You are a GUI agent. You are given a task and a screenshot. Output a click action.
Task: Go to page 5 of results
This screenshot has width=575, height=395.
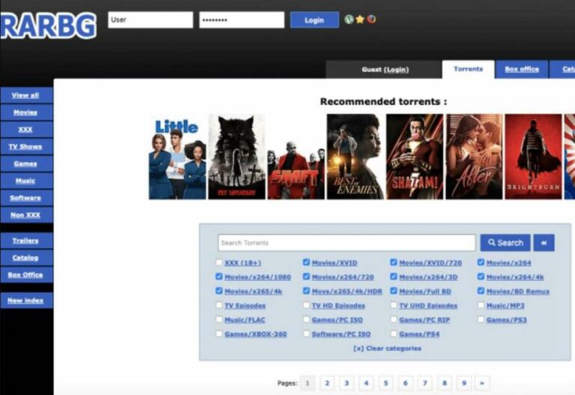point(386,383)
